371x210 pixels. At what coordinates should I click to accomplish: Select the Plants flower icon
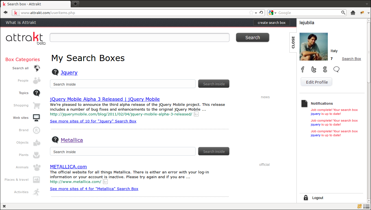tap(36, 155)
